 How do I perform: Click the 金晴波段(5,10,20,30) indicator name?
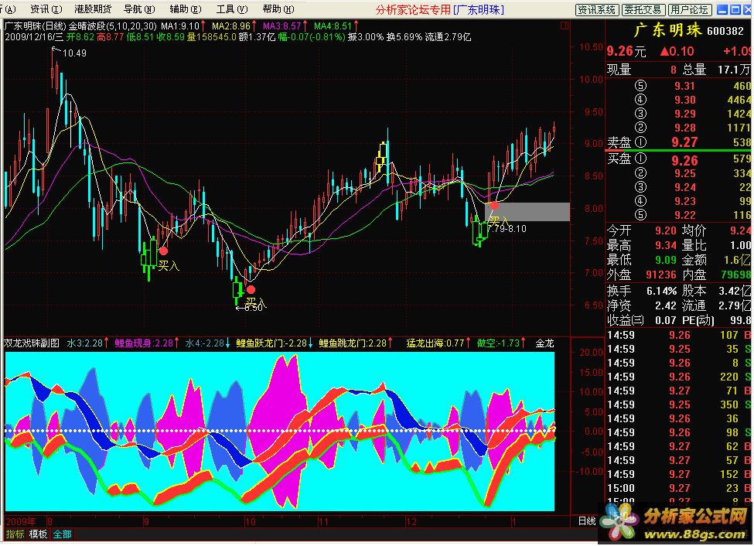pos(113,26)
